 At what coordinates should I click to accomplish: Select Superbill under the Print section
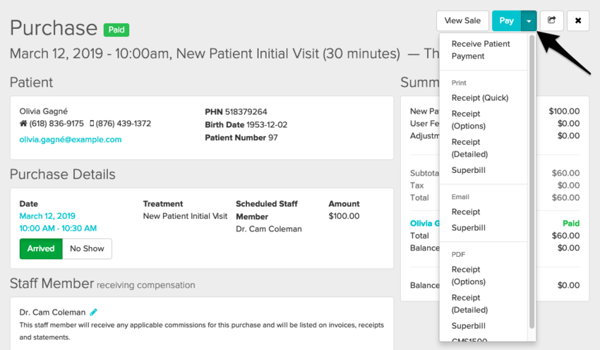tap(469, 170)
